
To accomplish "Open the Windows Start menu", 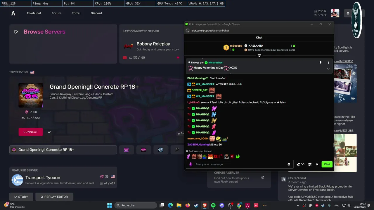I will [110, 205].
